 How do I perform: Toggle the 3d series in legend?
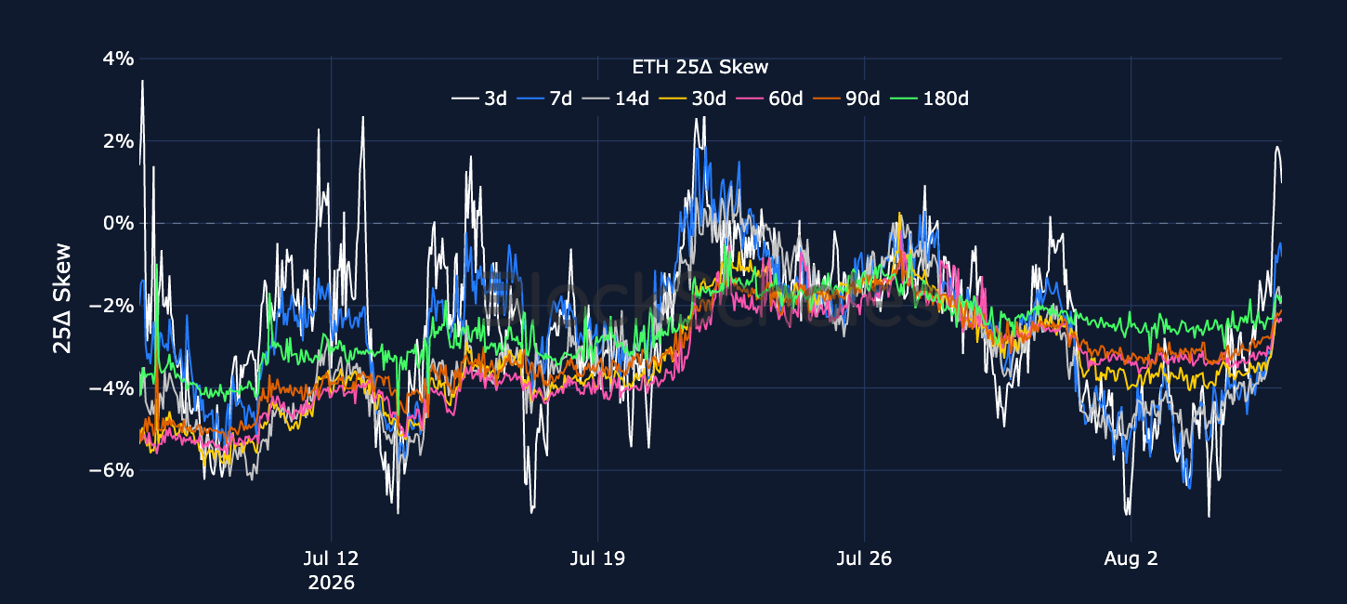click(479, 98)
